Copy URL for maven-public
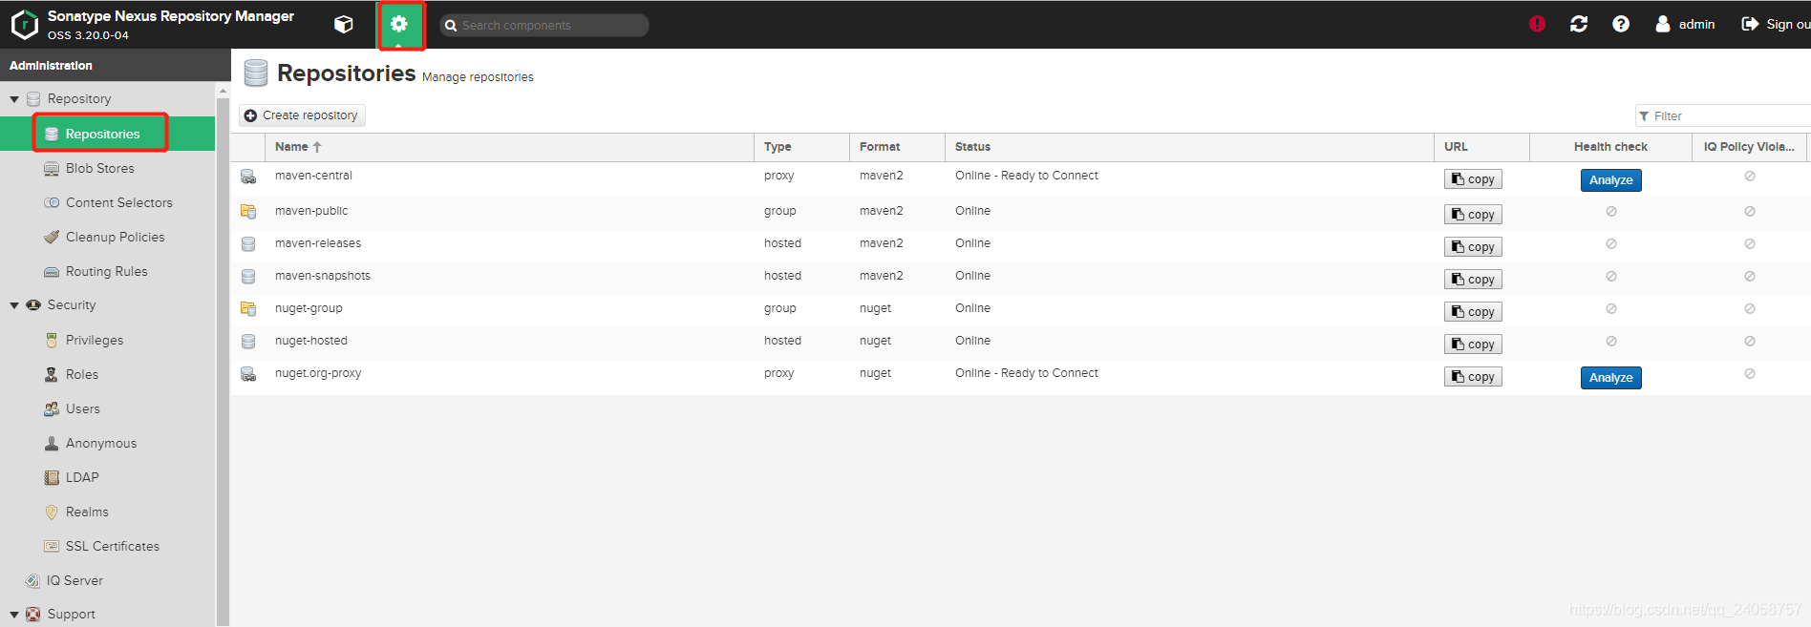This screenshot has height=627, width=1811. click(1473, 215)
